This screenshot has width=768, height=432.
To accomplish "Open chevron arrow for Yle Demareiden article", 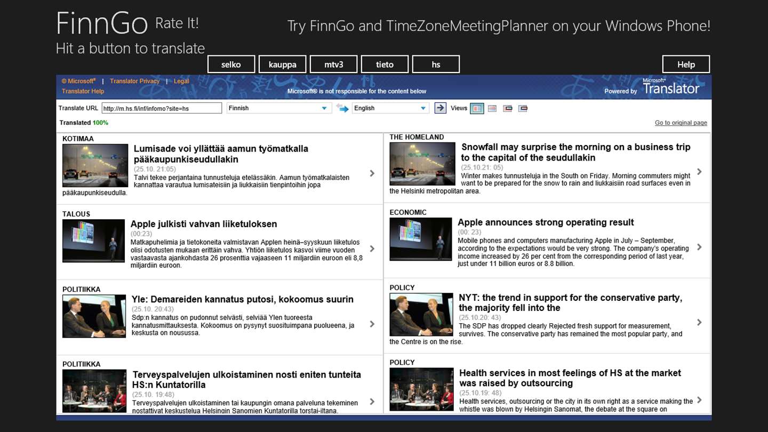I will (x=372, y=324).
